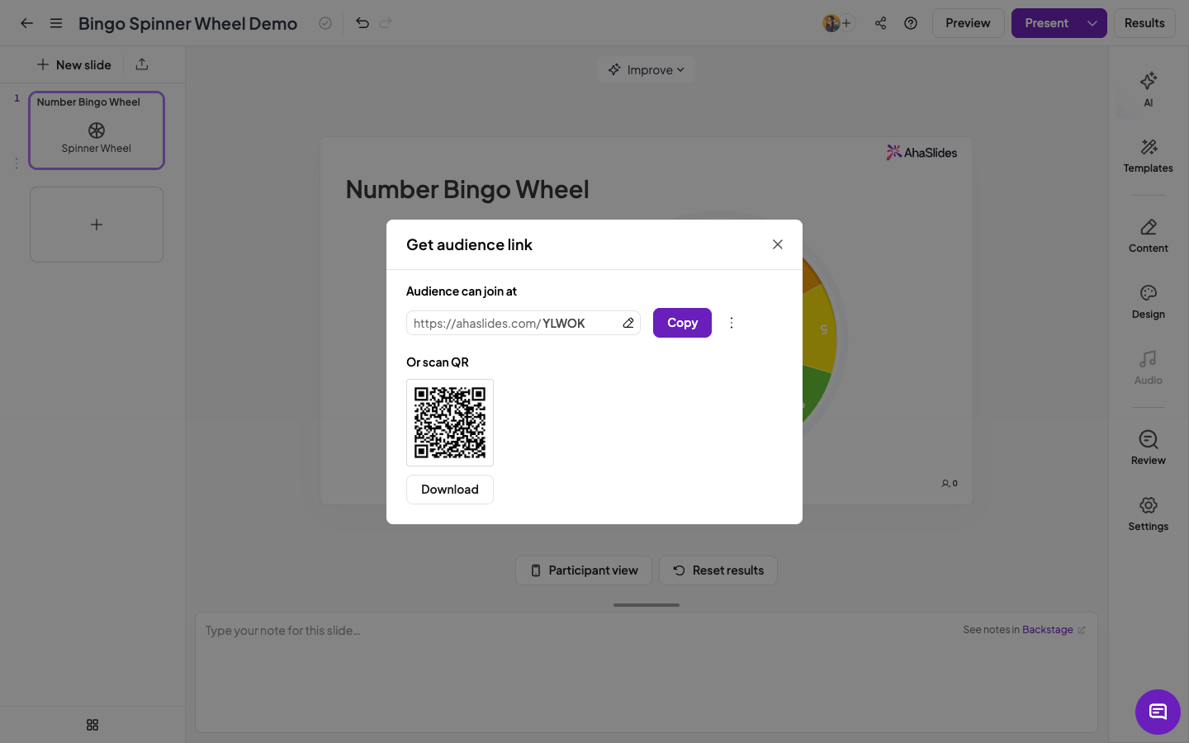Open the chat support bubble
Screen dimensions: 1189x743
[1158, 712]
